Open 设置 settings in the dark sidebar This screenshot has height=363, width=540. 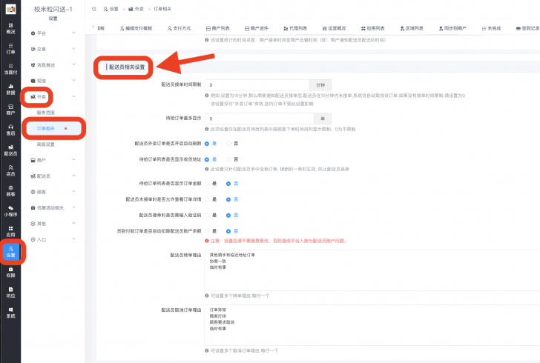pos(10,252)
